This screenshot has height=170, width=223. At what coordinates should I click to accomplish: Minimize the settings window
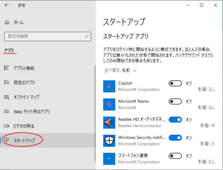188,5
